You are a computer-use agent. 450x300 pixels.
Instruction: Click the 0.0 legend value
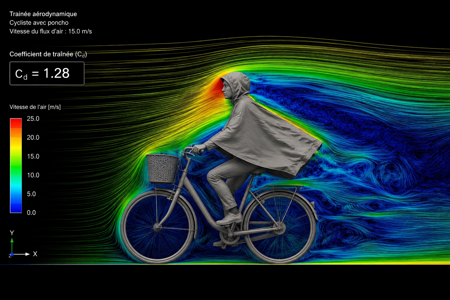(31, 213)
